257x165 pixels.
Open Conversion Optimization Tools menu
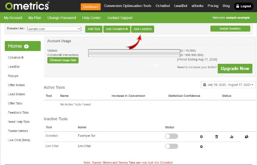(x=128, y=6)
